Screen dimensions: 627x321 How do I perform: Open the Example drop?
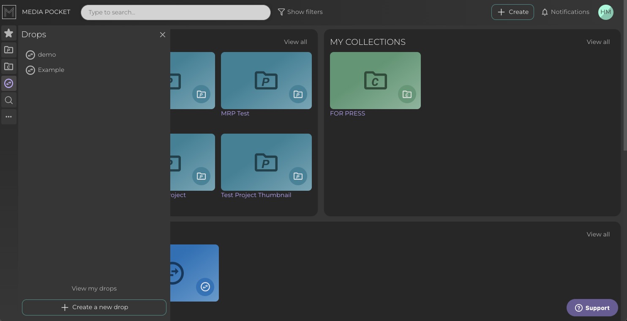point(51,70)
